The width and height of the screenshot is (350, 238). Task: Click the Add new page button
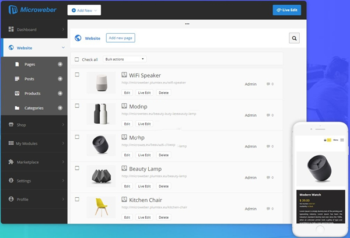tap(120, 38)
